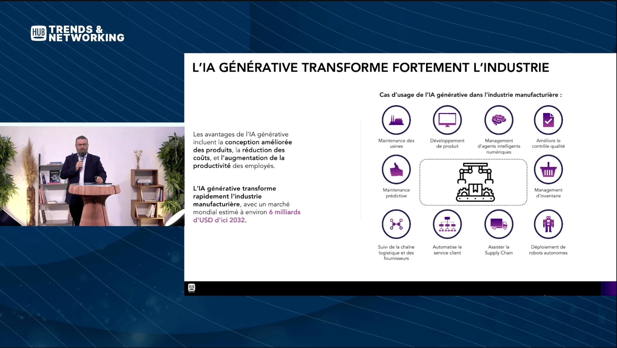Select the shopping basket inventory management icon
This screenshot has height=348, width=617.
(548, 169)
